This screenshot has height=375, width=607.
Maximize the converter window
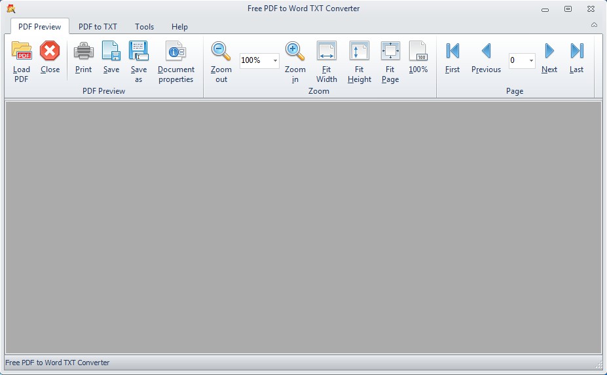(x=568, y=9)
